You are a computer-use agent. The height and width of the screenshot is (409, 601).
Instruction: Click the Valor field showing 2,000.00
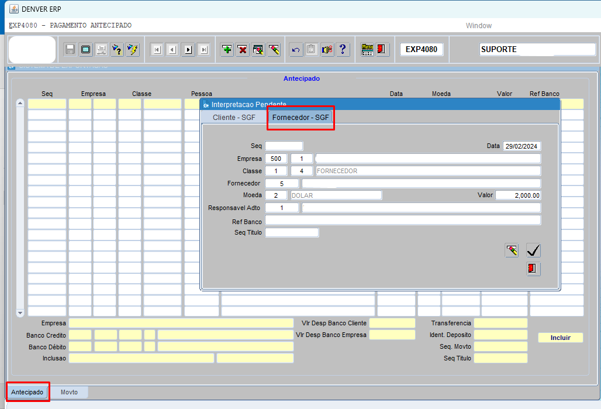(x=518, y=195)
